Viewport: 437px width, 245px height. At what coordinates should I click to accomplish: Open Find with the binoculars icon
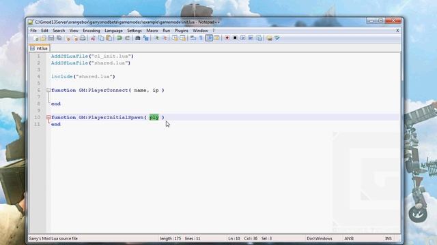point(138,38)
